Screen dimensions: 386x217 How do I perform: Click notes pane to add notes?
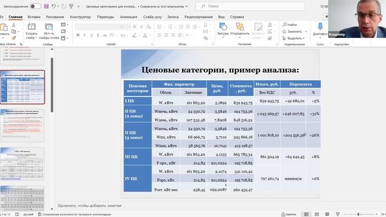click(x=90, y=206)
